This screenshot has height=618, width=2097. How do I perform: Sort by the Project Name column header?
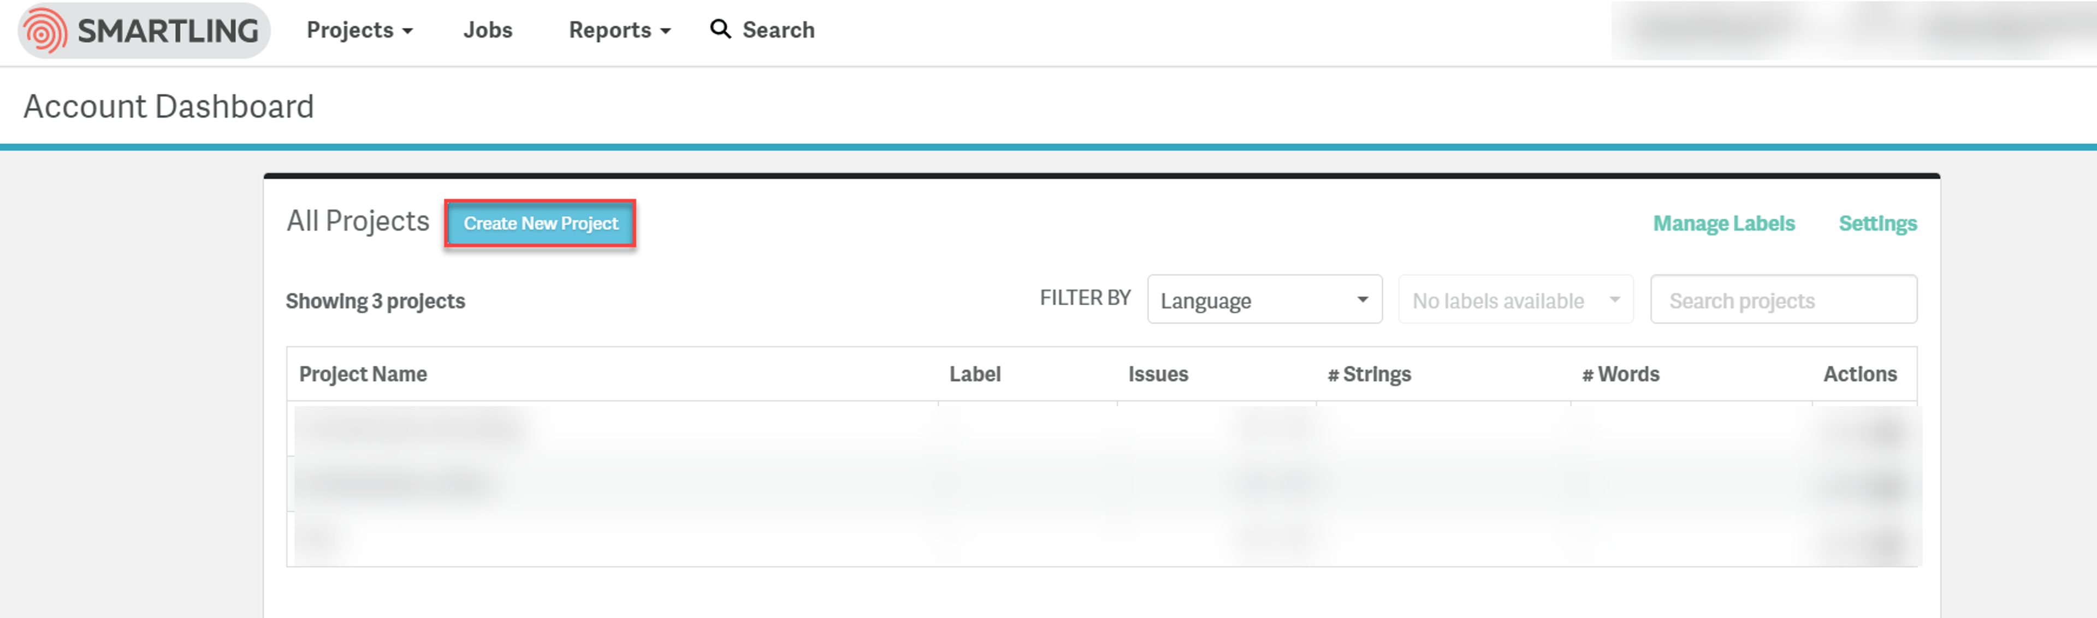click(x=363, y=374)
